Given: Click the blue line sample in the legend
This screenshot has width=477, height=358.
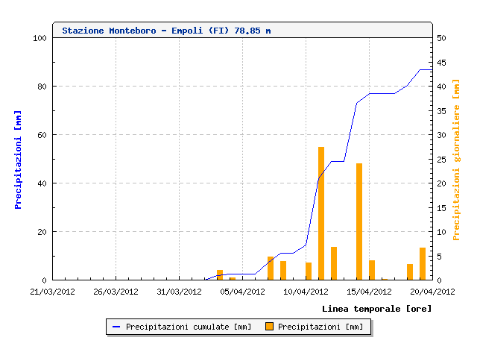Looking at the screenshot, I should (116, 327).
